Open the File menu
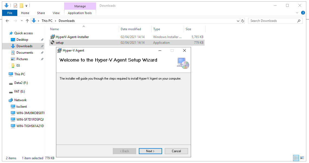309x163 pixels. click(x=10, y=13)
